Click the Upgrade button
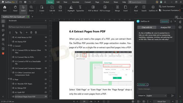The height and width of the screenshot is (103, 183). [x=164, y=21]
